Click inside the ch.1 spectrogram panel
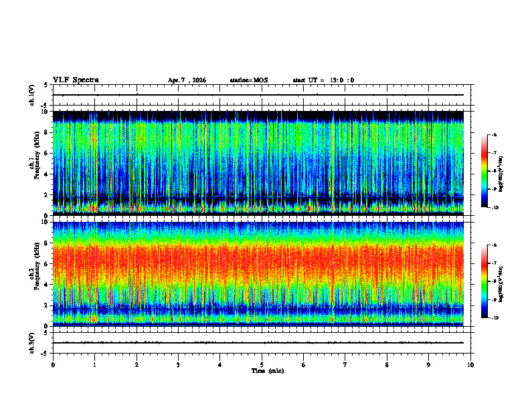530x409 pixels. coord(258,163)
